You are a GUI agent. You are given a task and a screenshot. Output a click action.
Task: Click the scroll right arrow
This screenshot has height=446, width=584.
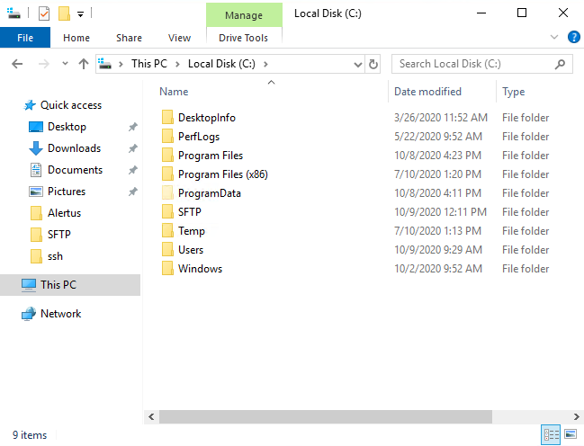(576, 416)
